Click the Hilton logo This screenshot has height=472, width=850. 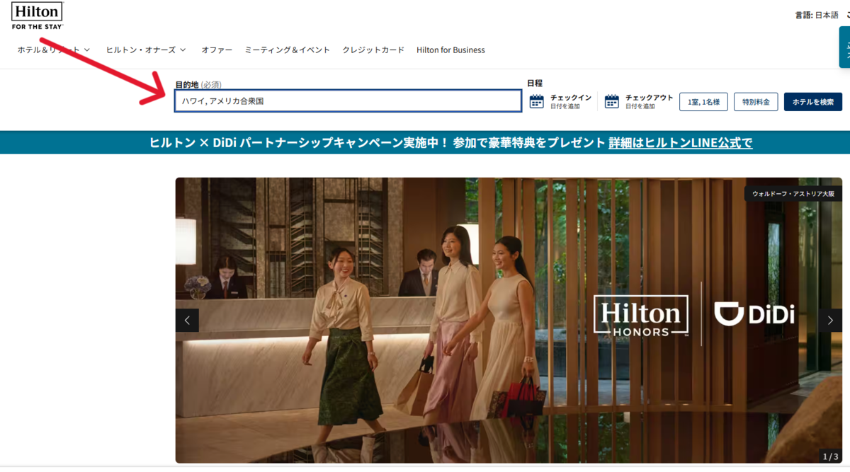[37, 15]
